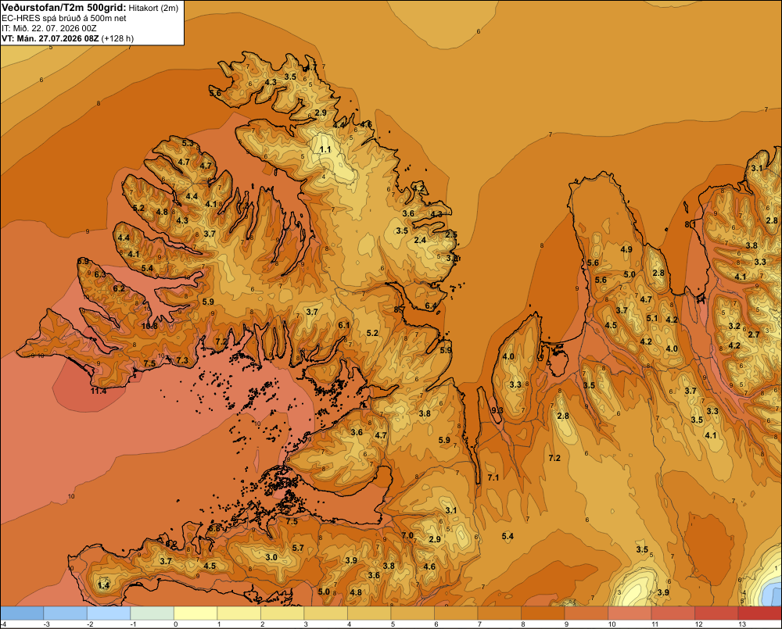Click the 7.1 temperature value
Screen dimensions: 782x629
tap(493, 477)
